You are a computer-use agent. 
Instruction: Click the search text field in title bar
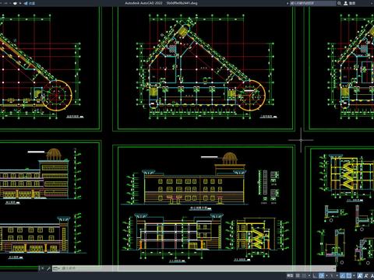click(312, 3)
